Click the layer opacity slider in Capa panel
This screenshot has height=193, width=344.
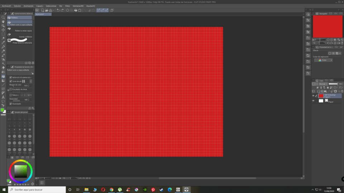pyautogui.click(x=333, y=84)
